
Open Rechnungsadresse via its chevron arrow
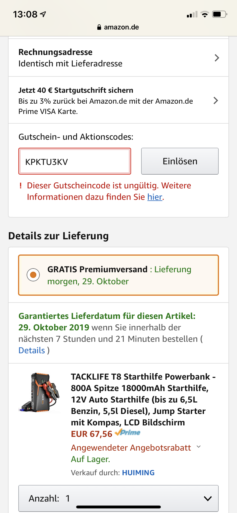coord(217,58)
